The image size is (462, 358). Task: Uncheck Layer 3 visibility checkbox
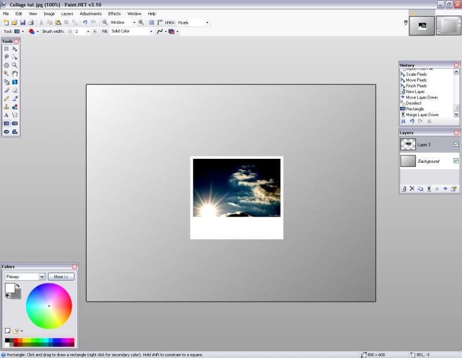[x=456, y=144]
